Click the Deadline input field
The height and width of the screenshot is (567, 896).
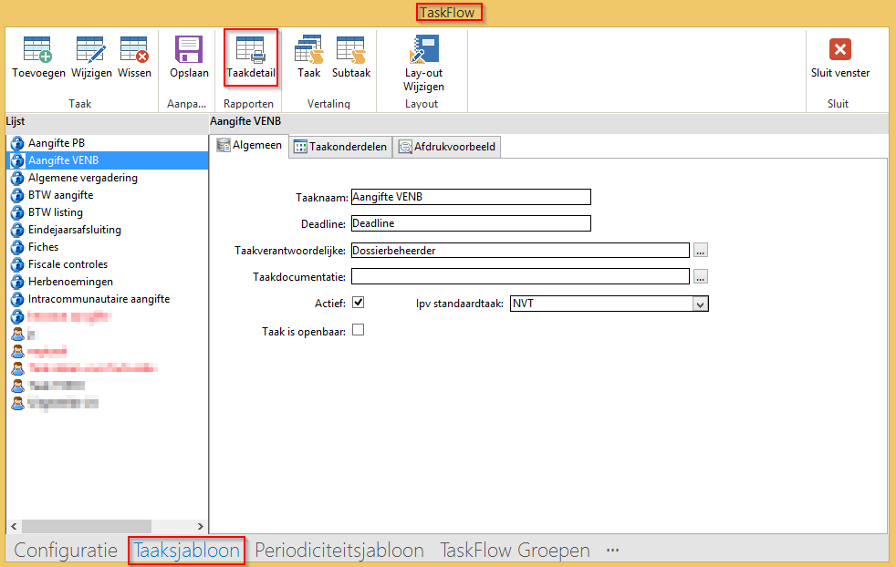pos(471,223)
